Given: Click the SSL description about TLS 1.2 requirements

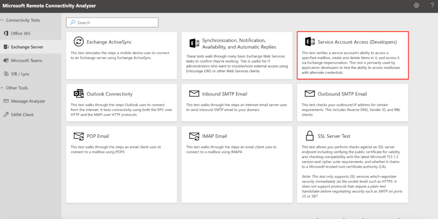Looking at the screenshot, I should pyautogui.click(x=352, y=157).
